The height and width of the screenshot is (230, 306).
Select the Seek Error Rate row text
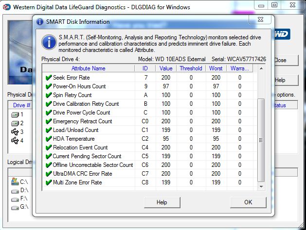(x=71, y=78)
